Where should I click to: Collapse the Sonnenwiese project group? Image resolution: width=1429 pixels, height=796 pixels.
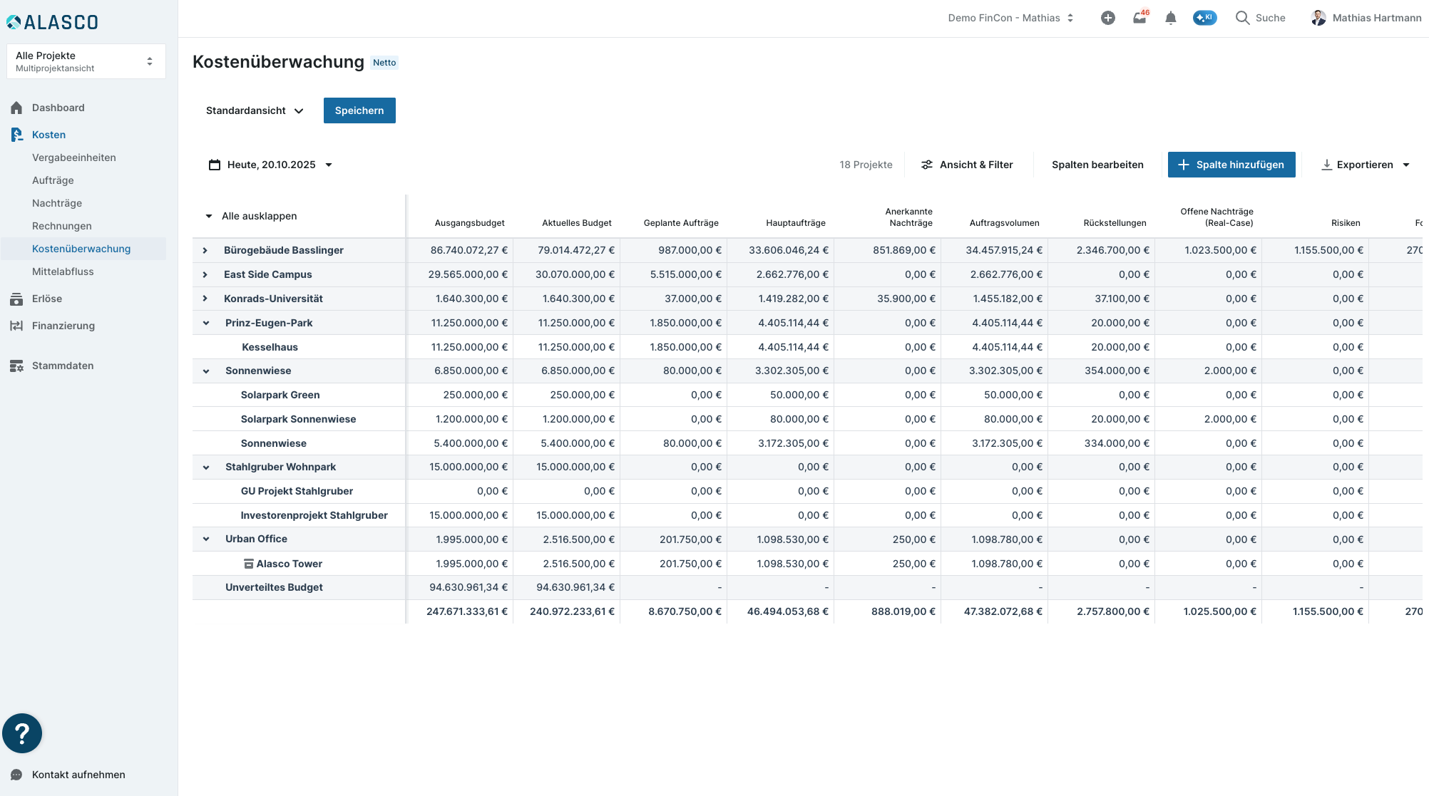206,371
